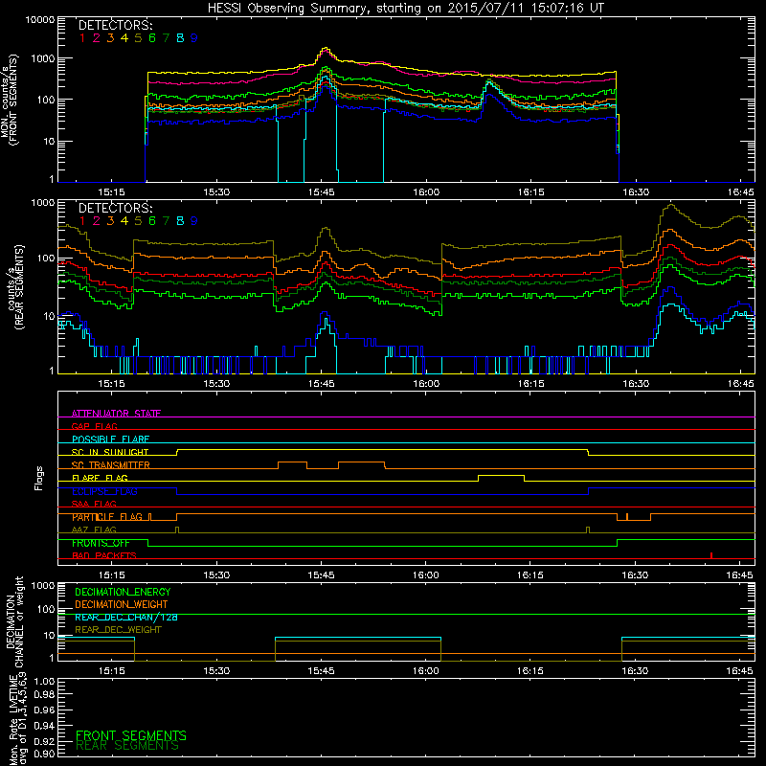This screenshot has height=766, width=766.
Task: Click the FRONTS_OFF flag label
Action: (101, 543)
